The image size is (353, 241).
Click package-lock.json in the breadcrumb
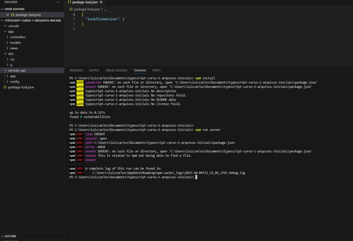(x=87, y=9)
